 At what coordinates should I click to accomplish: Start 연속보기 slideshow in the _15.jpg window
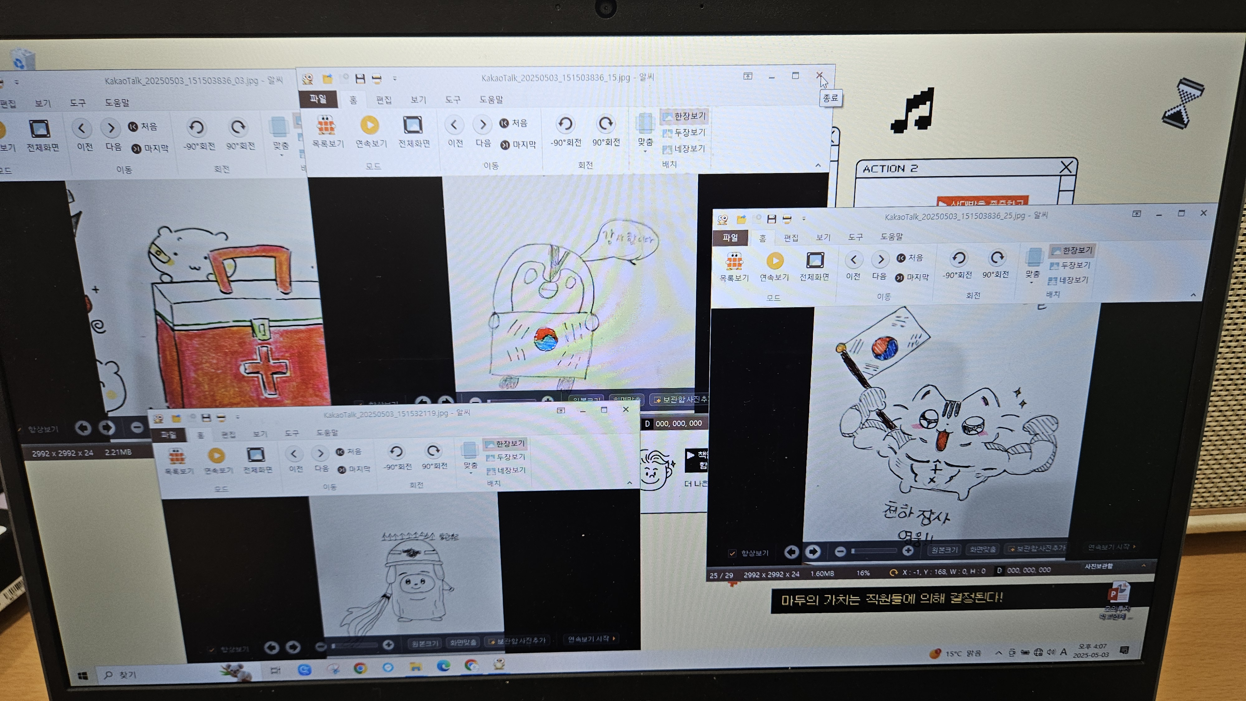pos(370,131)
